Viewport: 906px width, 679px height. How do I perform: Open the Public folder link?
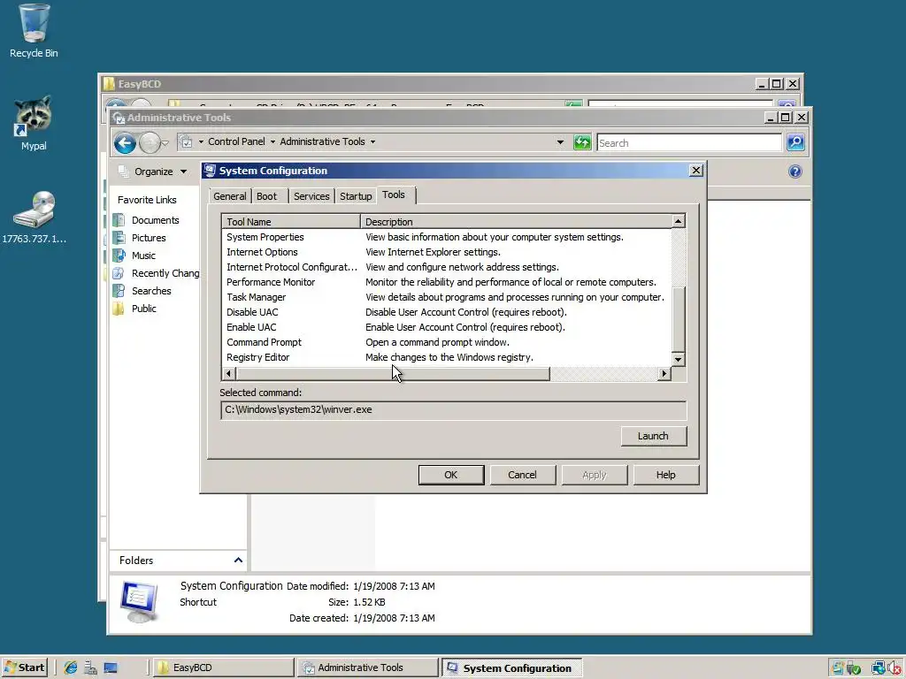tap(134, 309)
